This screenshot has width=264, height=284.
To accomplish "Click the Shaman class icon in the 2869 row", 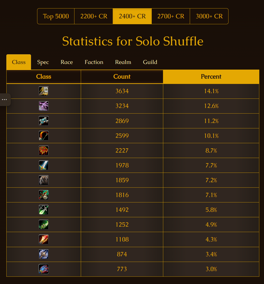I will pyautogui.click(x=44, y=121).
